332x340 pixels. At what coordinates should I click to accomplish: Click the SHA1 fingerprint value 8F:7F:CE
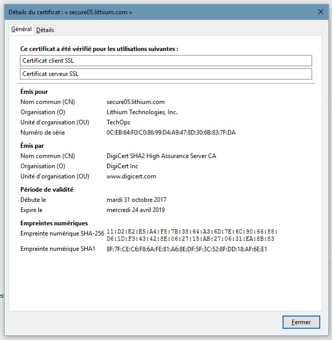pyautogui.click(x=187, y=249)
